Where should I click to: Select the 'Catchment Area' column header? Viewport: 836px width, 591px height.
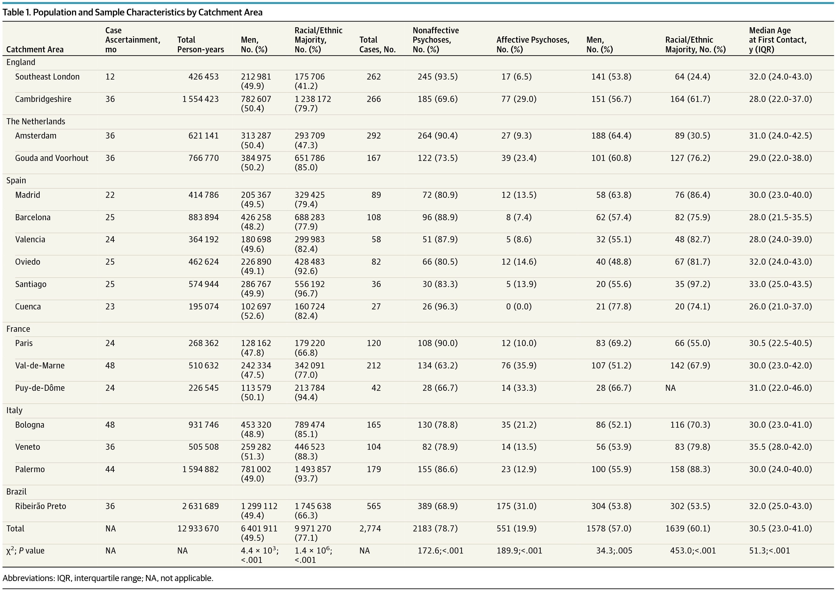coord(35,50)
